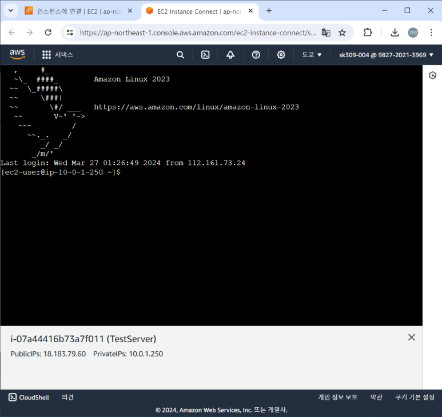The height and width of the screenshot is (417, 442).
Task: Open the settings gear in AWS navbar
Action: point(281,55)
